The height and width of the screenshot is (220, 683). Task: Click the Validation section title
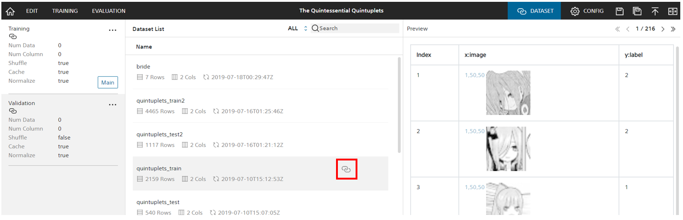coord(21,103)
